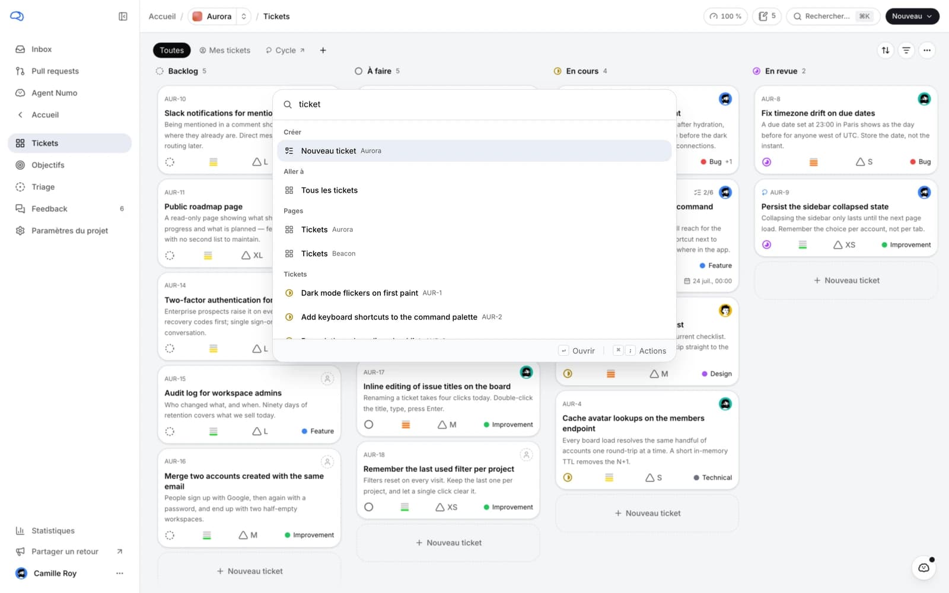Open assistant chat bubble button
The height and width of the screenshot is (593, 949).
tap(924, 568)
